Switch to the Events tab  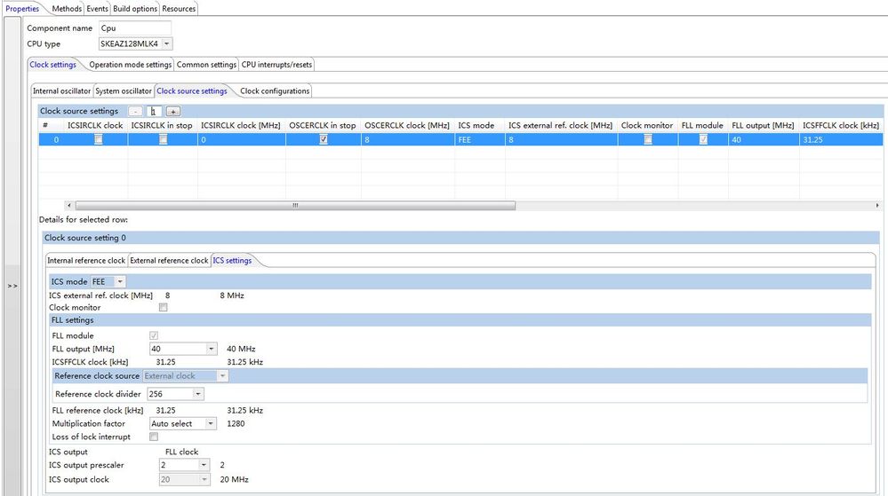coord(97,9)
